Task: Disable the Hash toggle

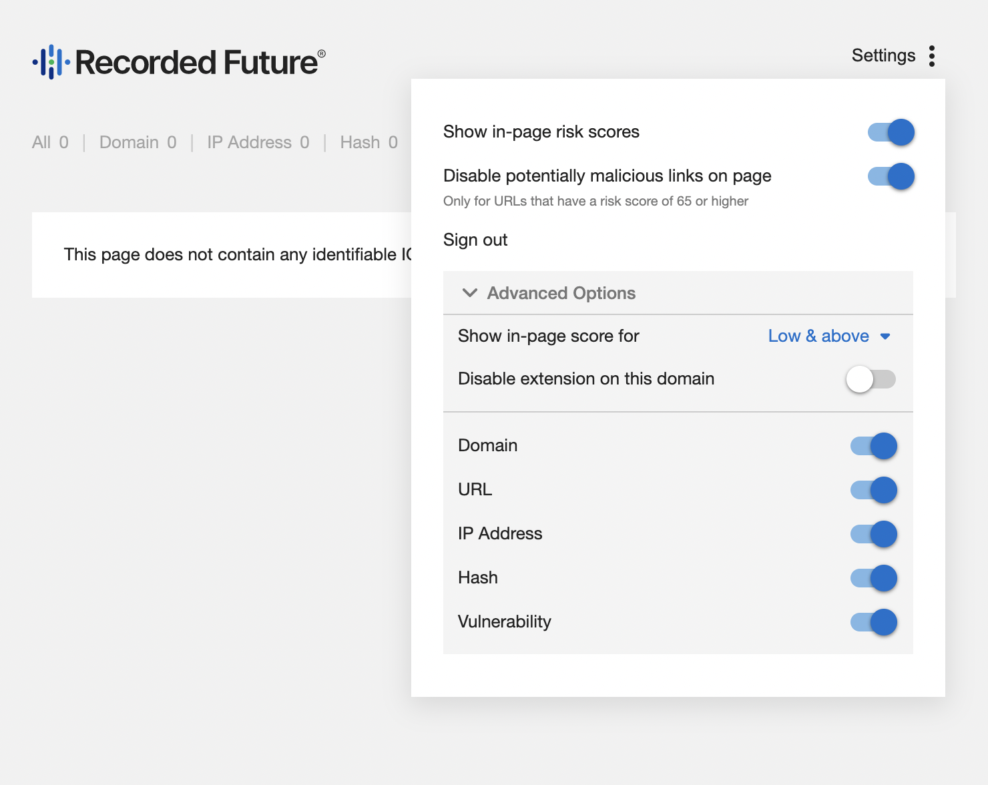Action: (874, 578)
